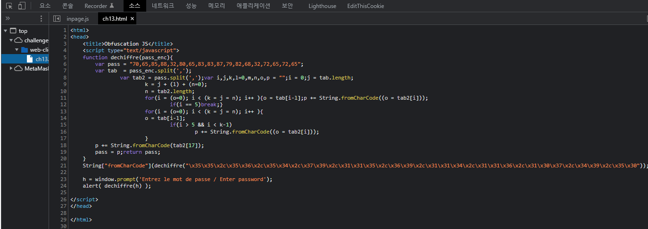Click 'if(i > 5 && i < k-1)' code
Screen dimensions: 648x229
coord(201,125)
